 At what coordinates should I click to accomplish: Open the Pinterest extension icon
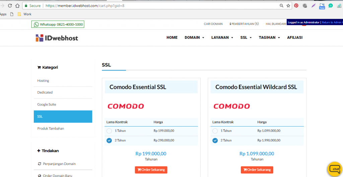pos(296,6)
